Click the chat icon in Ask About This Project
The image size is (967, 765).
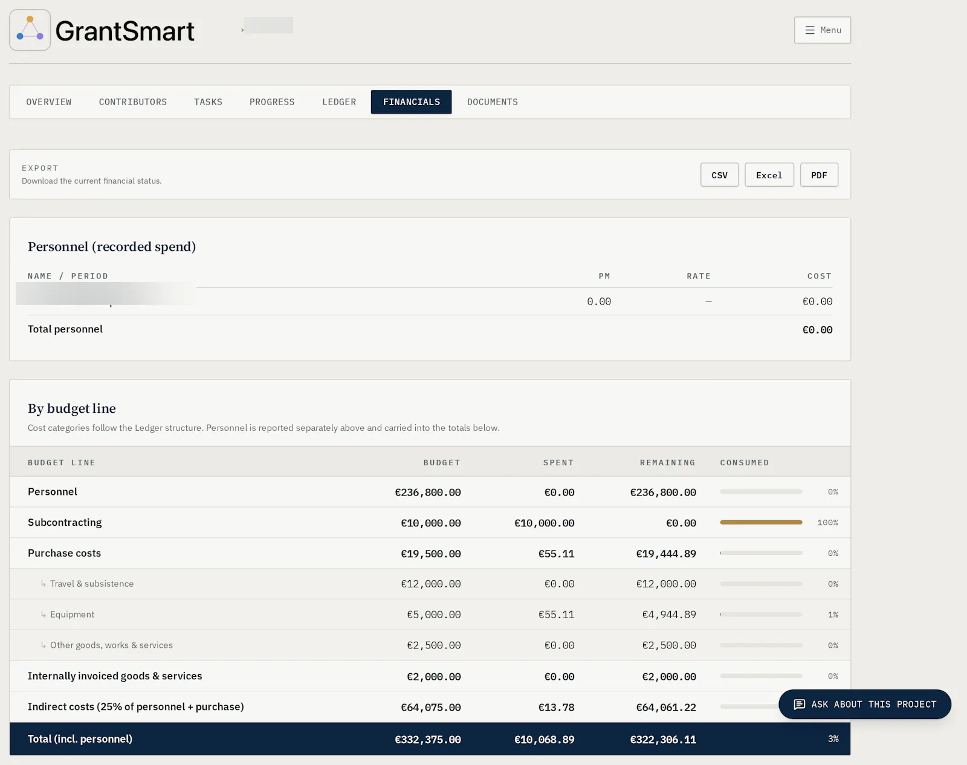coord(799,705)
